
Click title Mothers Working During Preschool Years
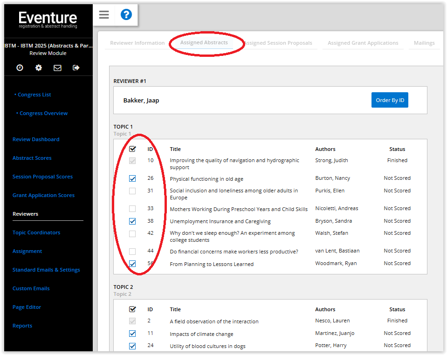click(x=239, y=209)
